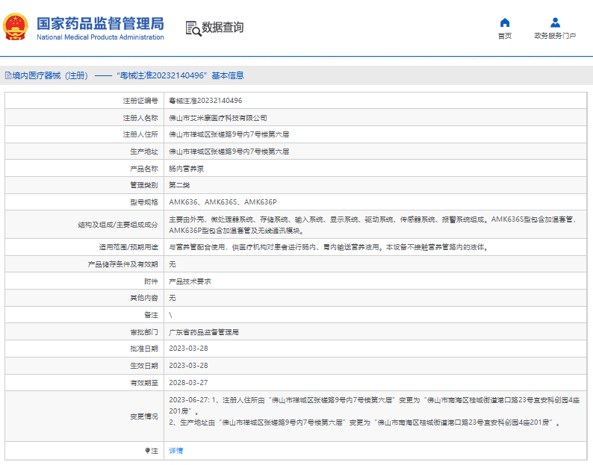Click the 结构及组成/主要组成成分 label
The width and height of the screenshot is (593, 465).
(117, 225)
